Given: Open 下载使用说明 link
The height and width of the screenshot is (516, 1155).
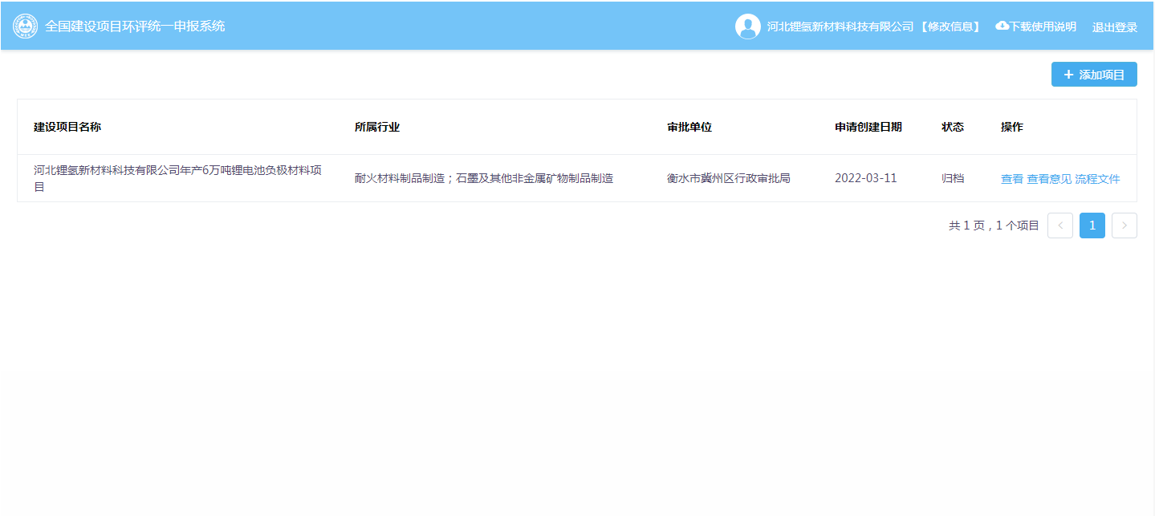Looking at the screenshot, I should 1043,26.
